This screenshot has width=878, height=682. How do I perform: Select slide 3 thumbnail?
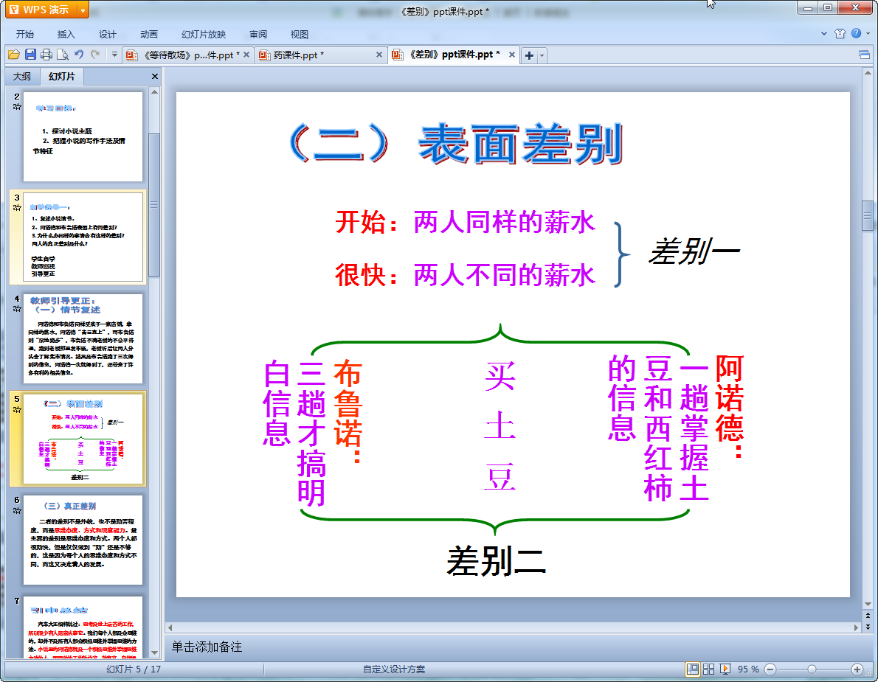83,237
